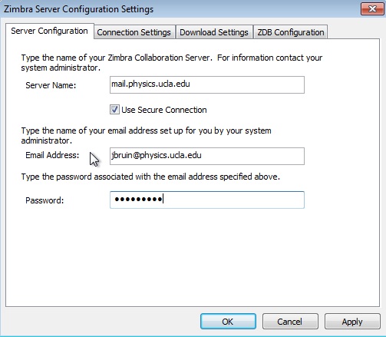Switch to the Connection Settings tab
This screenshot has width=386, height=337.
point(134,32)
